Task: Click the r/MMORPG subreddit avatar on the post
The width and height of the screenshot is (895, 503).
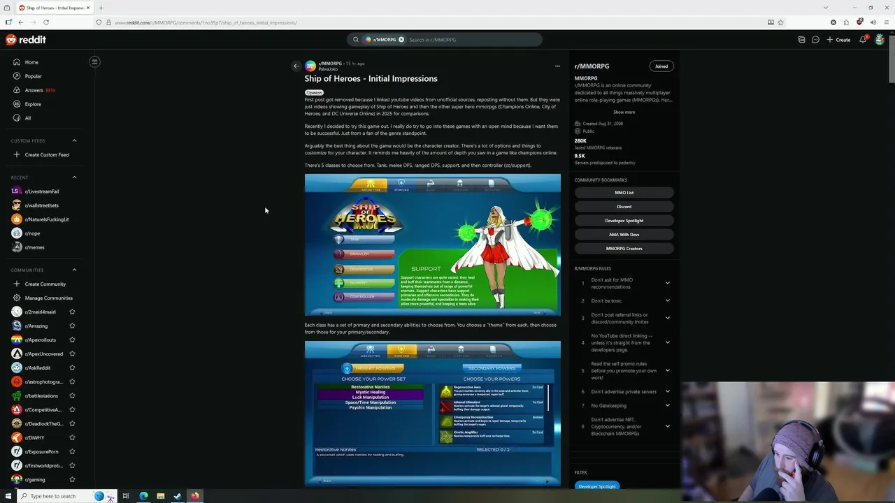Action: [x=310, y=66]
